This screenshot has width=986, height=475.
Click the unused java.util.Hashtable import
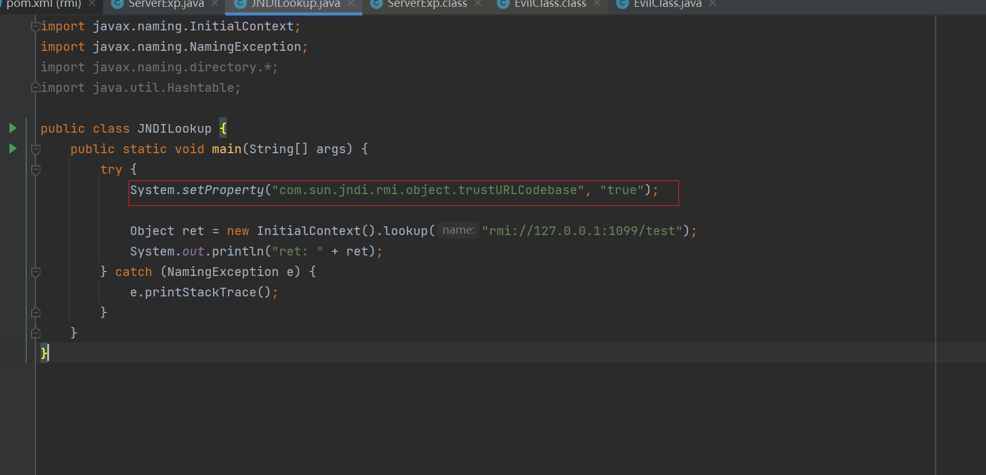coord(163,87)
